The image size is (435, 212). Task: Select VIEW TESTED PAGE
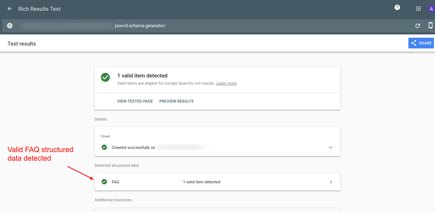pyautogui.click(x=135, y=101)
